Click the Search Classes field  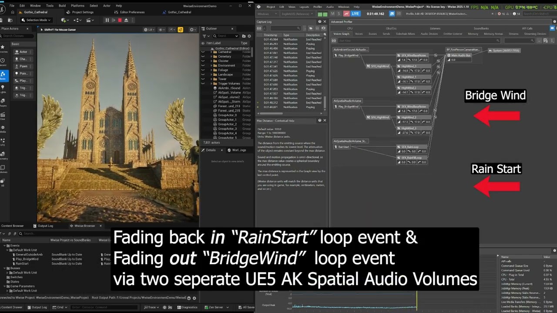click(x=17, y=36)
